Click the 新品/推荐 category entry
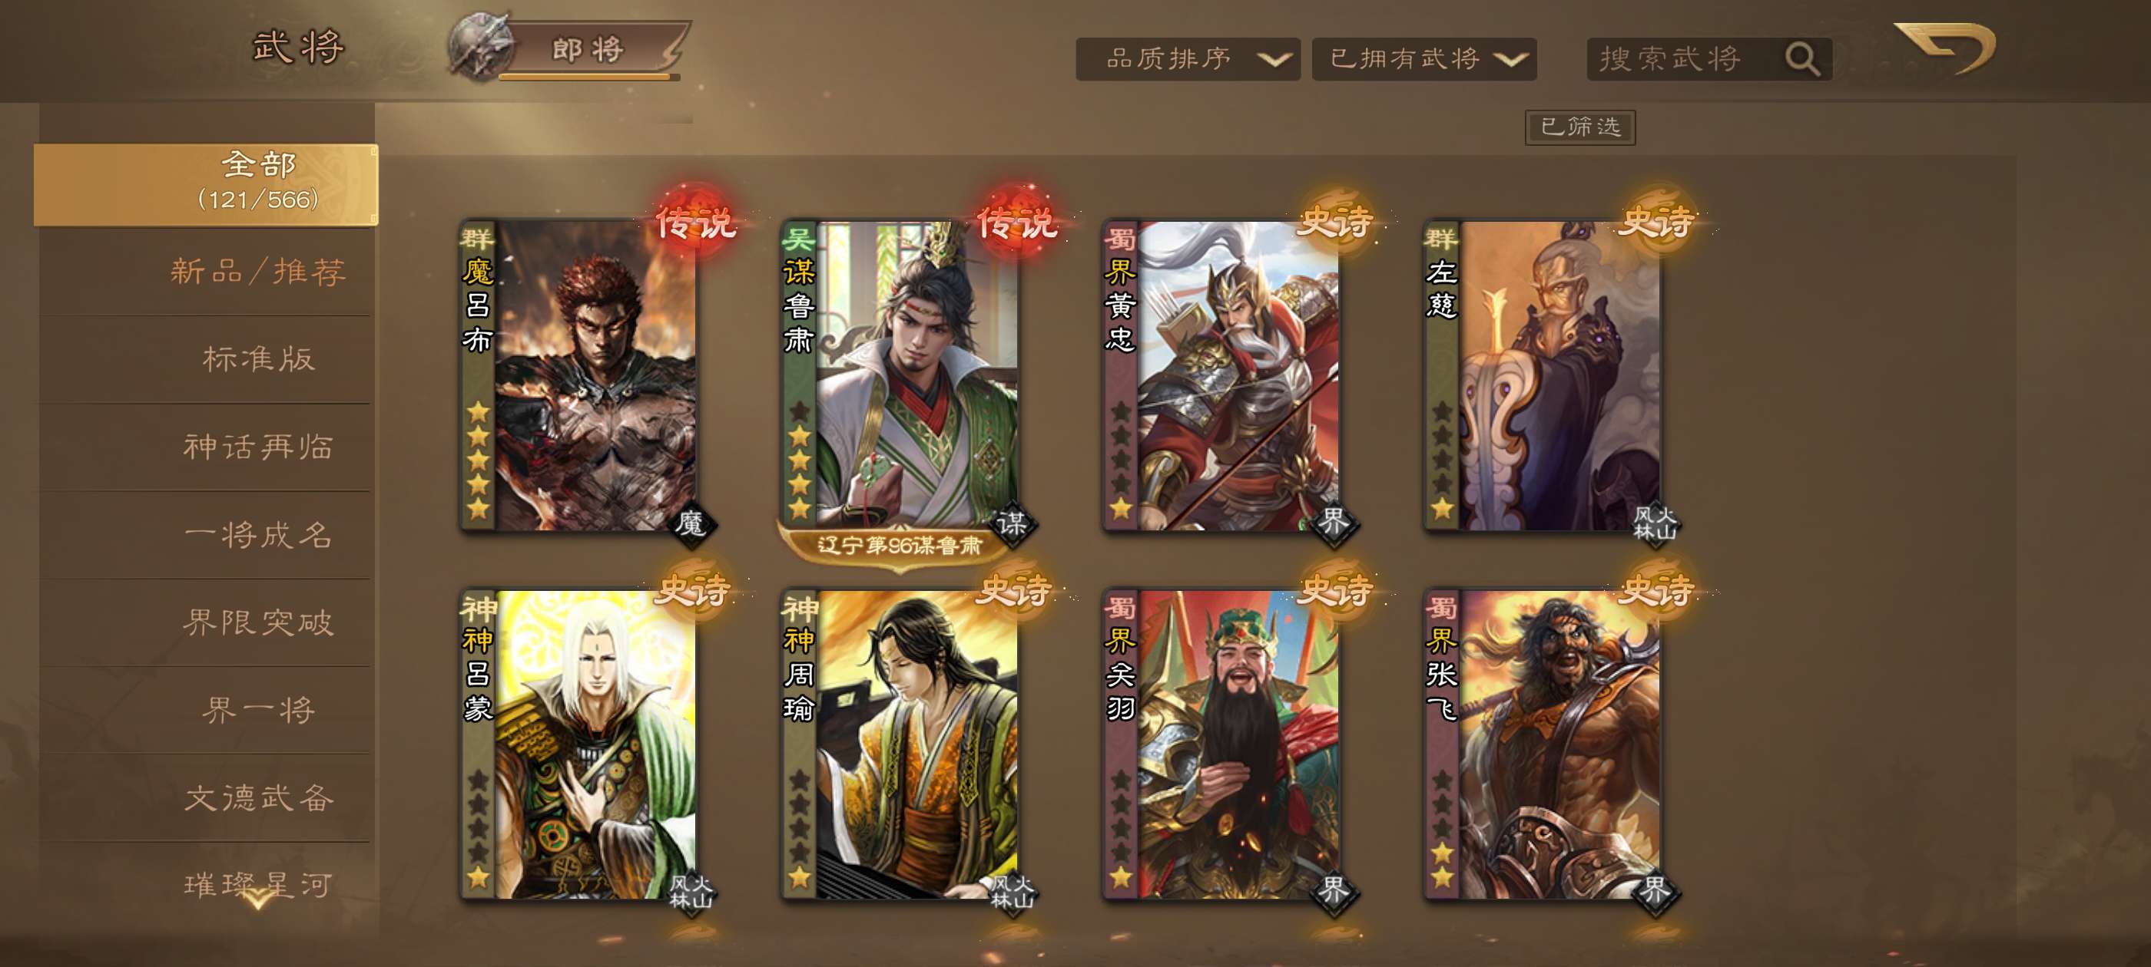 tap(259, 272)
